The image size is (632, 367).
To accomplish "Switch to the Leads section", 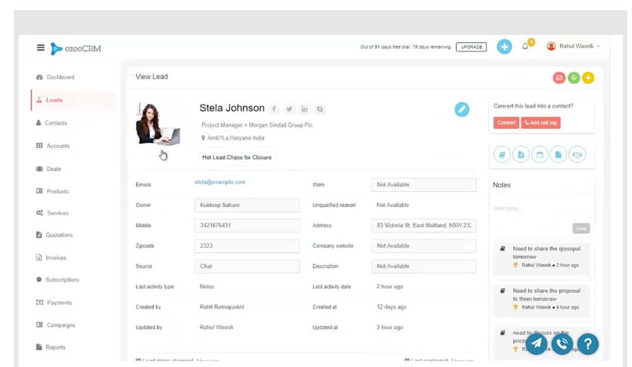I will point(53,100).
